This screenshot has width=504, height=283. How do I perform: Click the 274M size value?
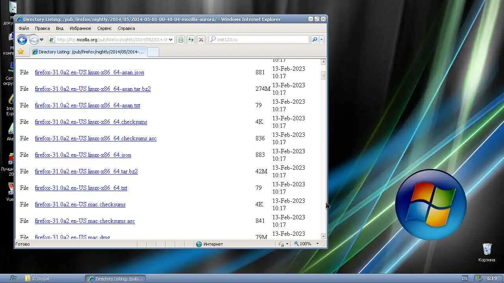(263, 89)
